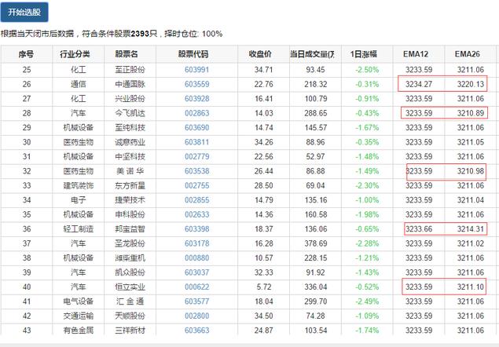Sort by the EMA12 column header
The height and width of the screenshot is (347, 499).
(x=416, y=54)
